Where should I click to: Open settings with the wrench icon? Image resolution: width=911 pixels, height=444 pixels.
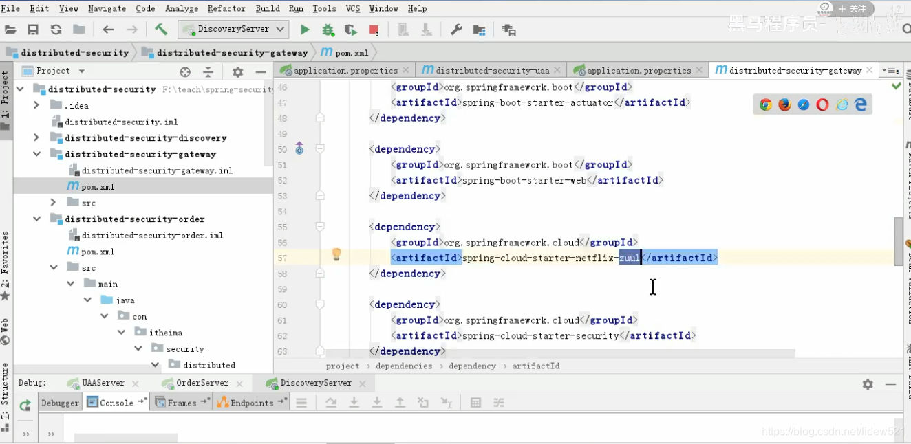455,30
